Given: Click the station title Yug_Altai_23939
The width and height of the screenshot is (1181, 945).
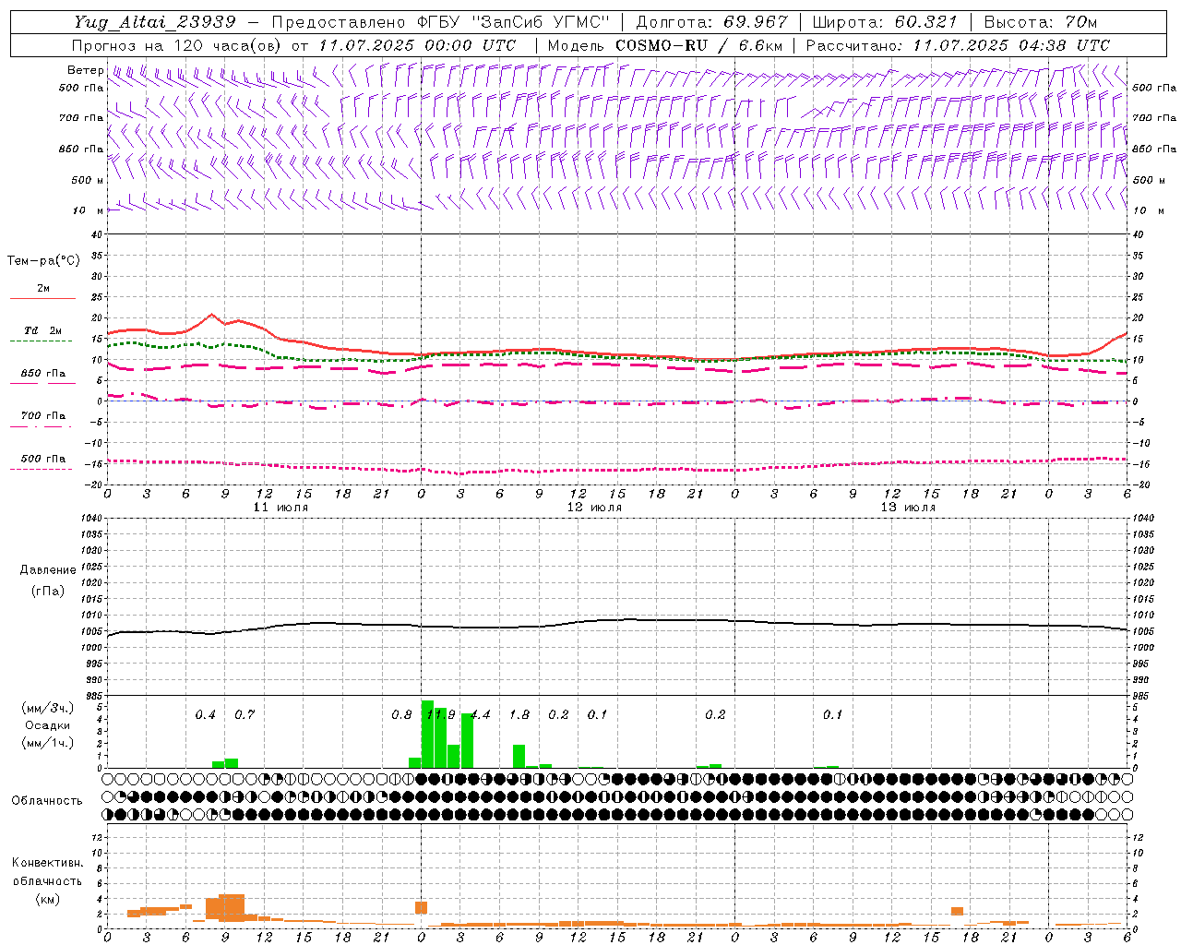Looking at the screenshot, I should point(155,22).
